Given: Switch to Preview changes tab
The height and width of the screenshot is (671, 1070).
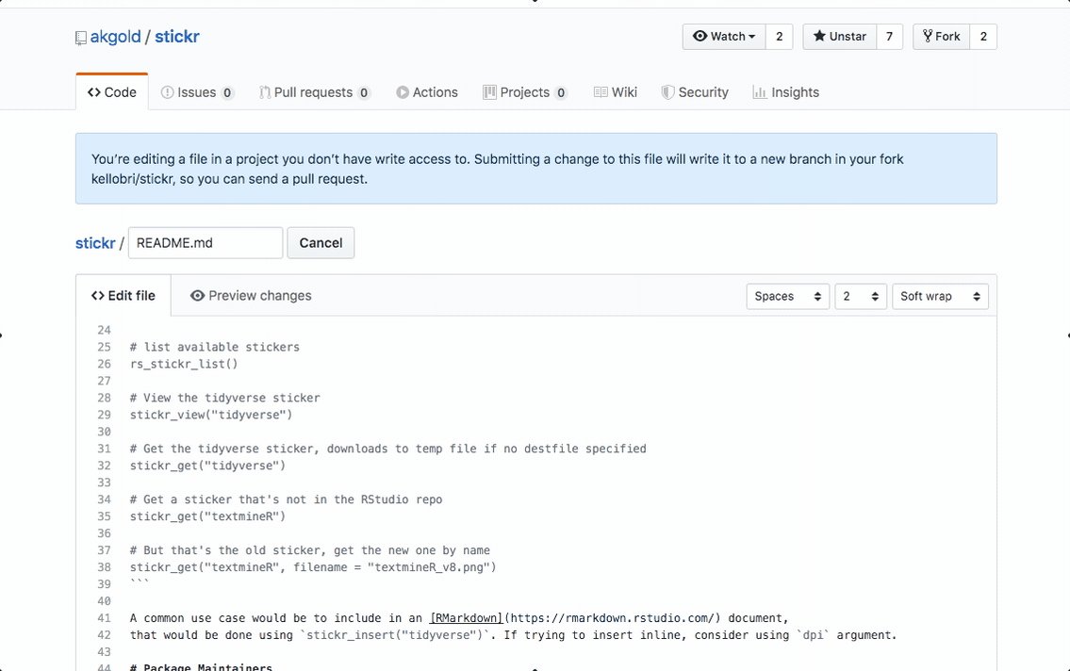Looking at the screenshot, I should 251,295.
